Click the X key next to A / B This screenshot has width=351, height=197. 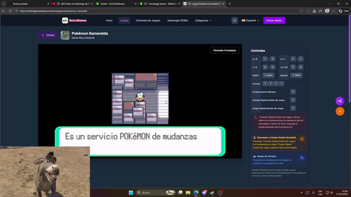(273, 59)
